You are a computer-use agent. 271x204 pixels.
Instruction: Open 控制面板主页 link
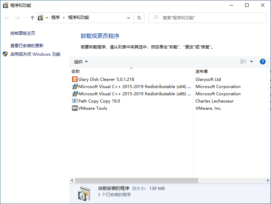click(x=23, y=33)
